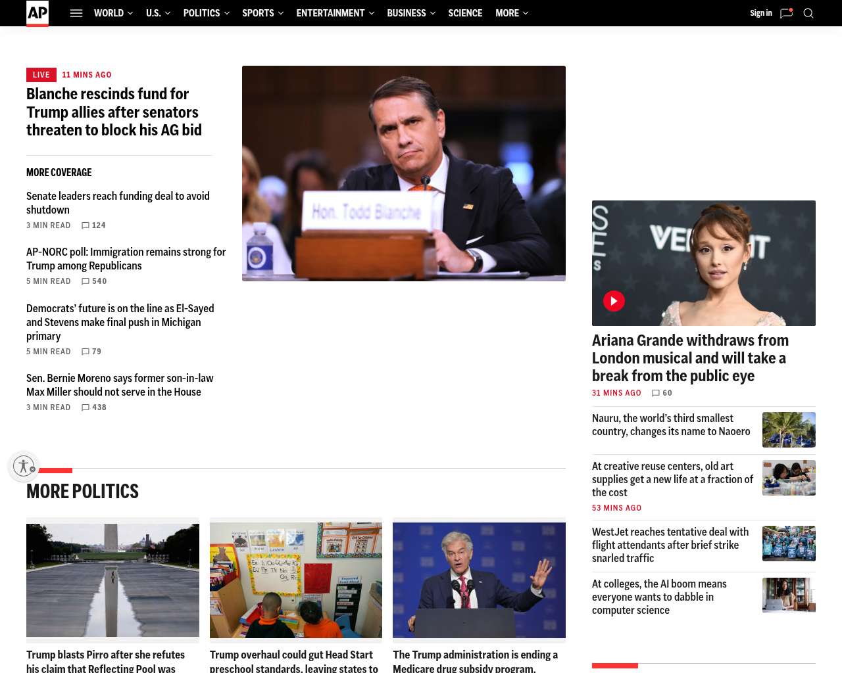842x673 pixels.
Task: Go to the Politics section
Action: click(201, 13)
